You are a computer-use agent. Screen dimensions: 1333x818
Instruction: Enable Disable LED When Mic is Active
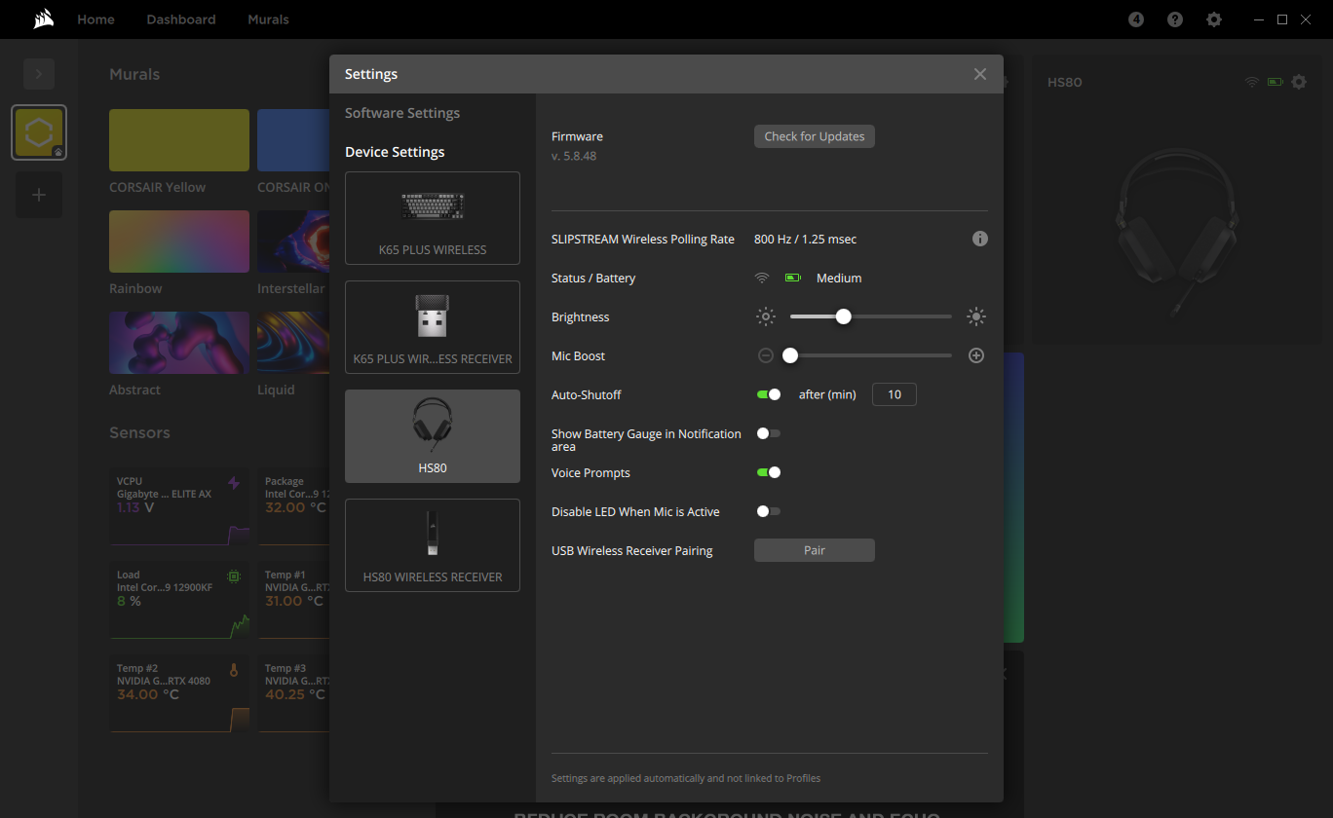point(769,511)
